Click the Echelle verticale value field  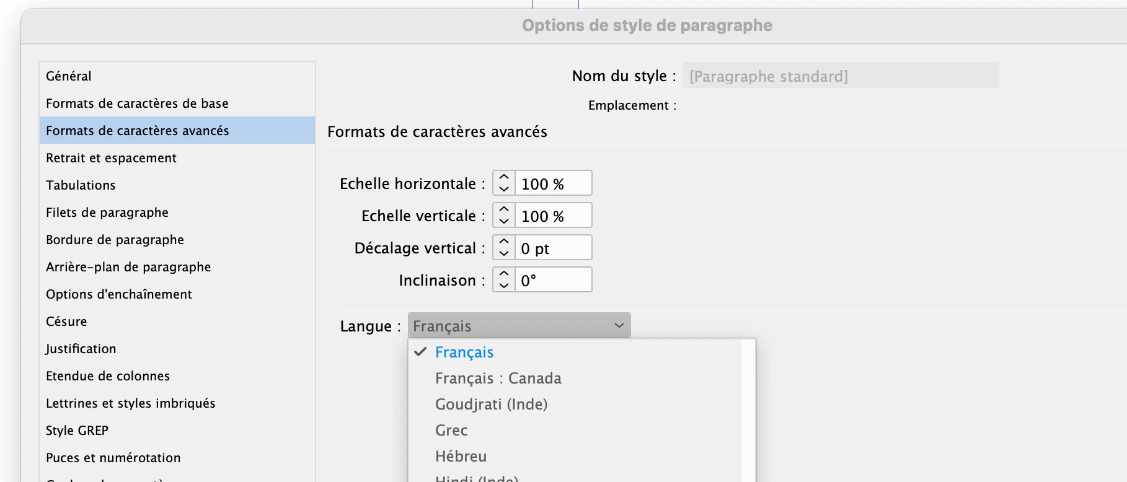click(553, 216)
